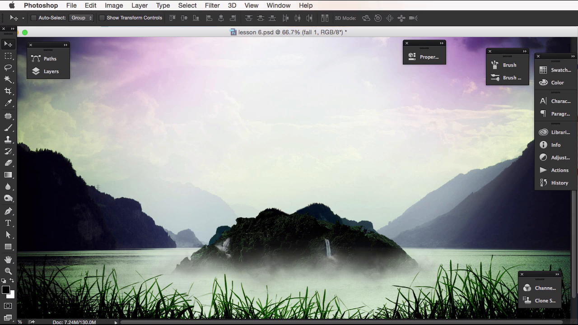Expand the Paths and Layers panel group

click(x=65, y=45)
